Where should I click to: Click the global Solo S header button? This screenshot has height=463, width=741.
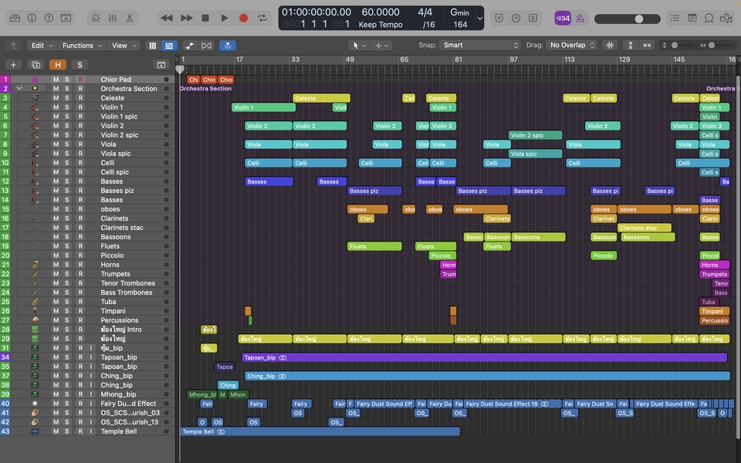(x=80, y=65)
